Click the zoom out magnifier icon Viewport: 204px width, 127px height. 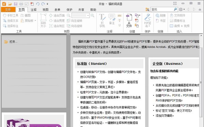68,15
